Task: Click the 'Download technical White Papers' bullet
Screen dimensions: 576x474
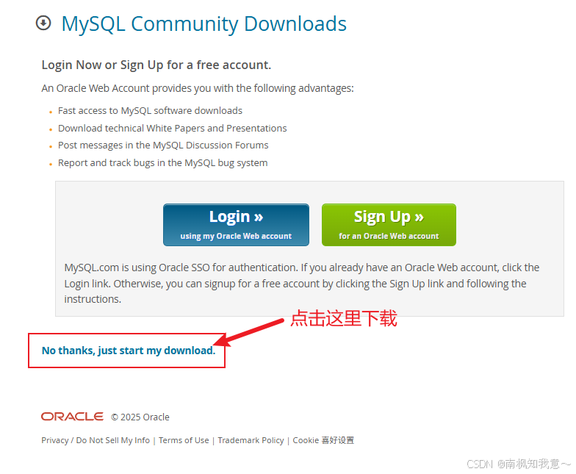Action: 172,128
